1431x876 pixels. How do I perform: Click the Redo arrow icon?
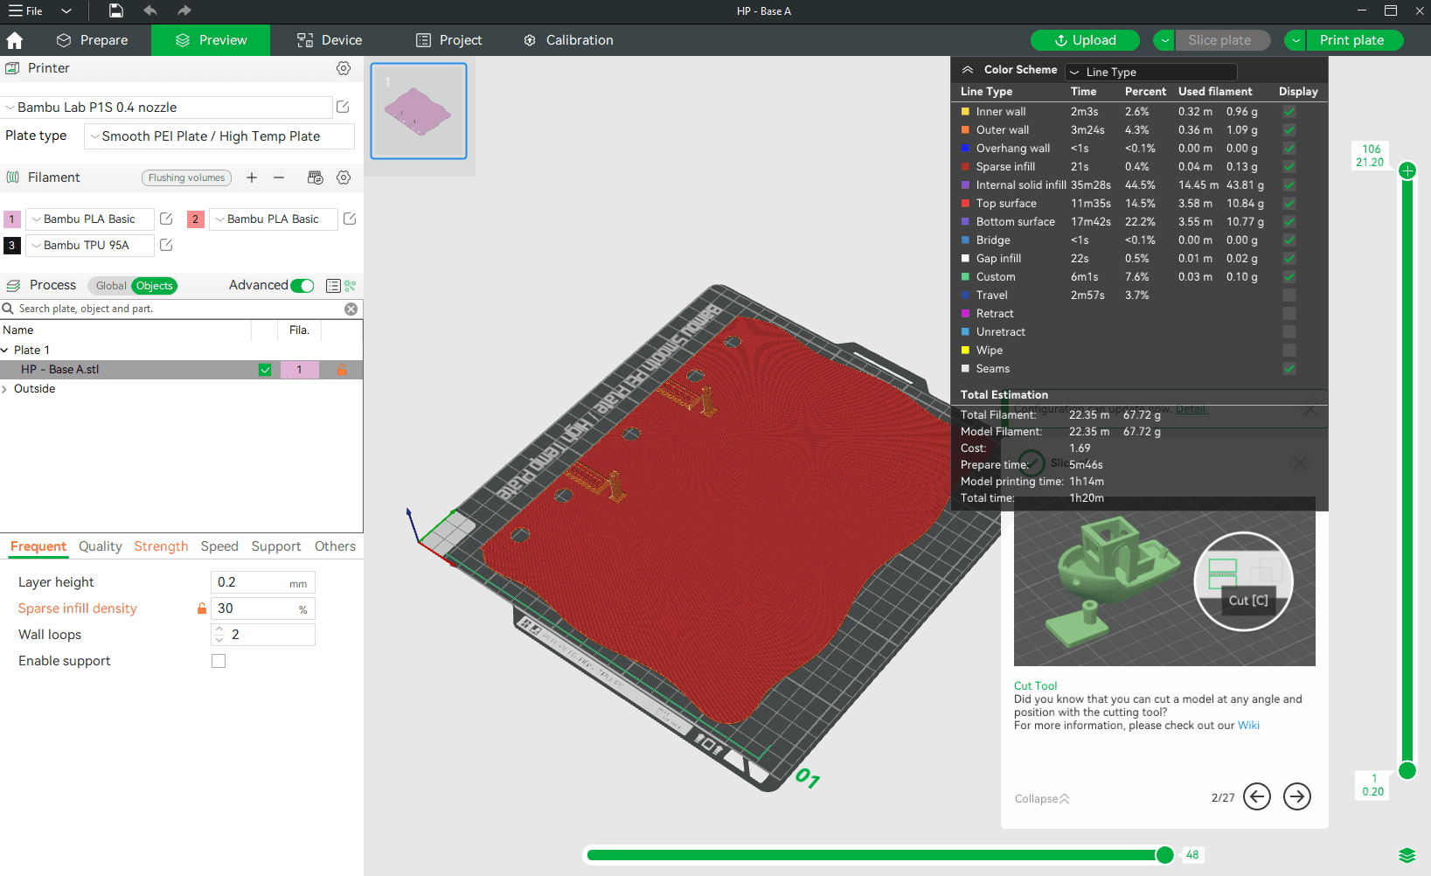point(184,10)
